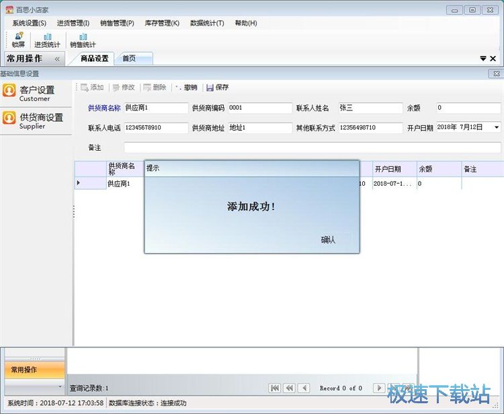Close the 基础信息设置 panel
504x414 pixels.
coord(496,73)
